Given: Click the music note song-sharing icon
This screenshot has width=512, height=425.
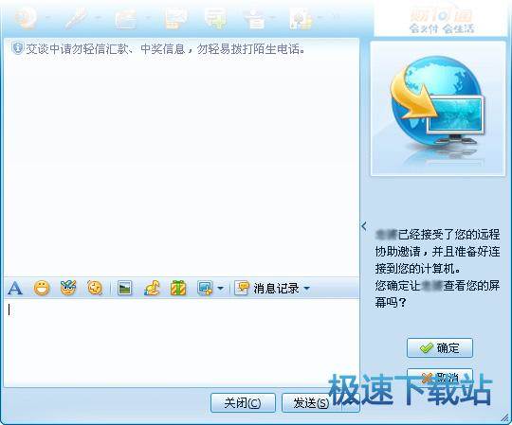Looking at the screenshot, I should pyautogui.click(x=152, y=288).
